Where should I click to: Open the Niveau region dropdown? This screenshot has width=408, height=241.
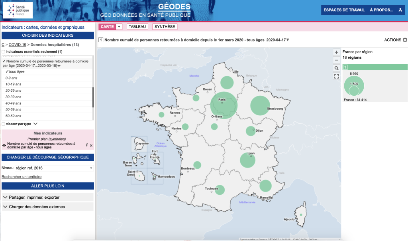tap(54, 168)
